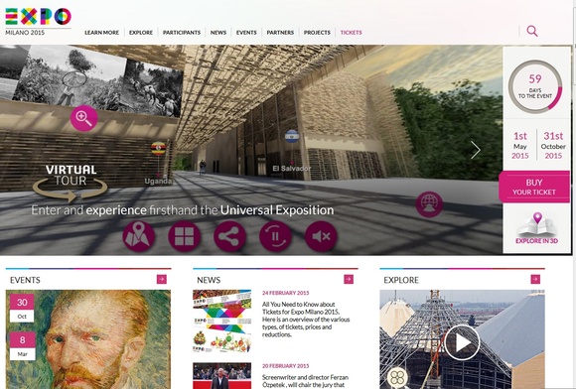Click the EXPLORE section heading
This screenshot has width=576, height=389.
401,280
